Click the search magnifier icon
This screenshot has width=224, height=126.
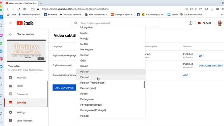point(76,23)
